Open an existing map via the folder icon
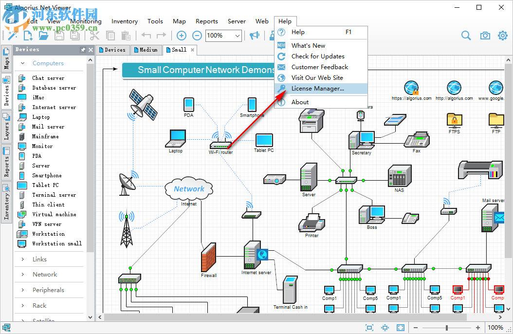Screen dimensions: 513x334 [43, 35]
